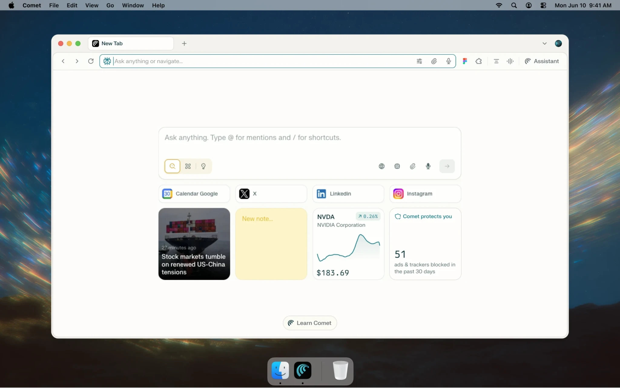
Task: Click inside the Ask anything input field
Action: (x=309, y=138)
